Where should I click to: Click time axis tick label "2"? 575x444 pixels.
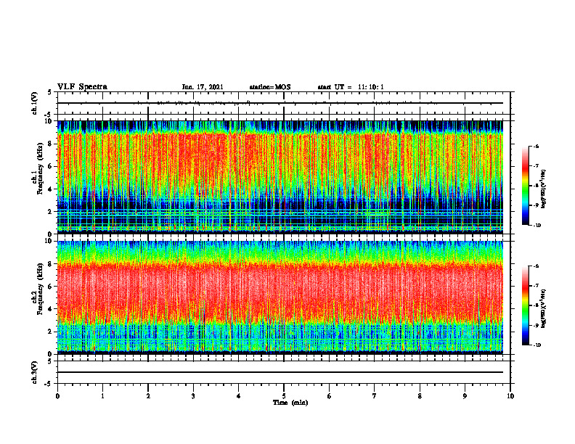point(148,396)
